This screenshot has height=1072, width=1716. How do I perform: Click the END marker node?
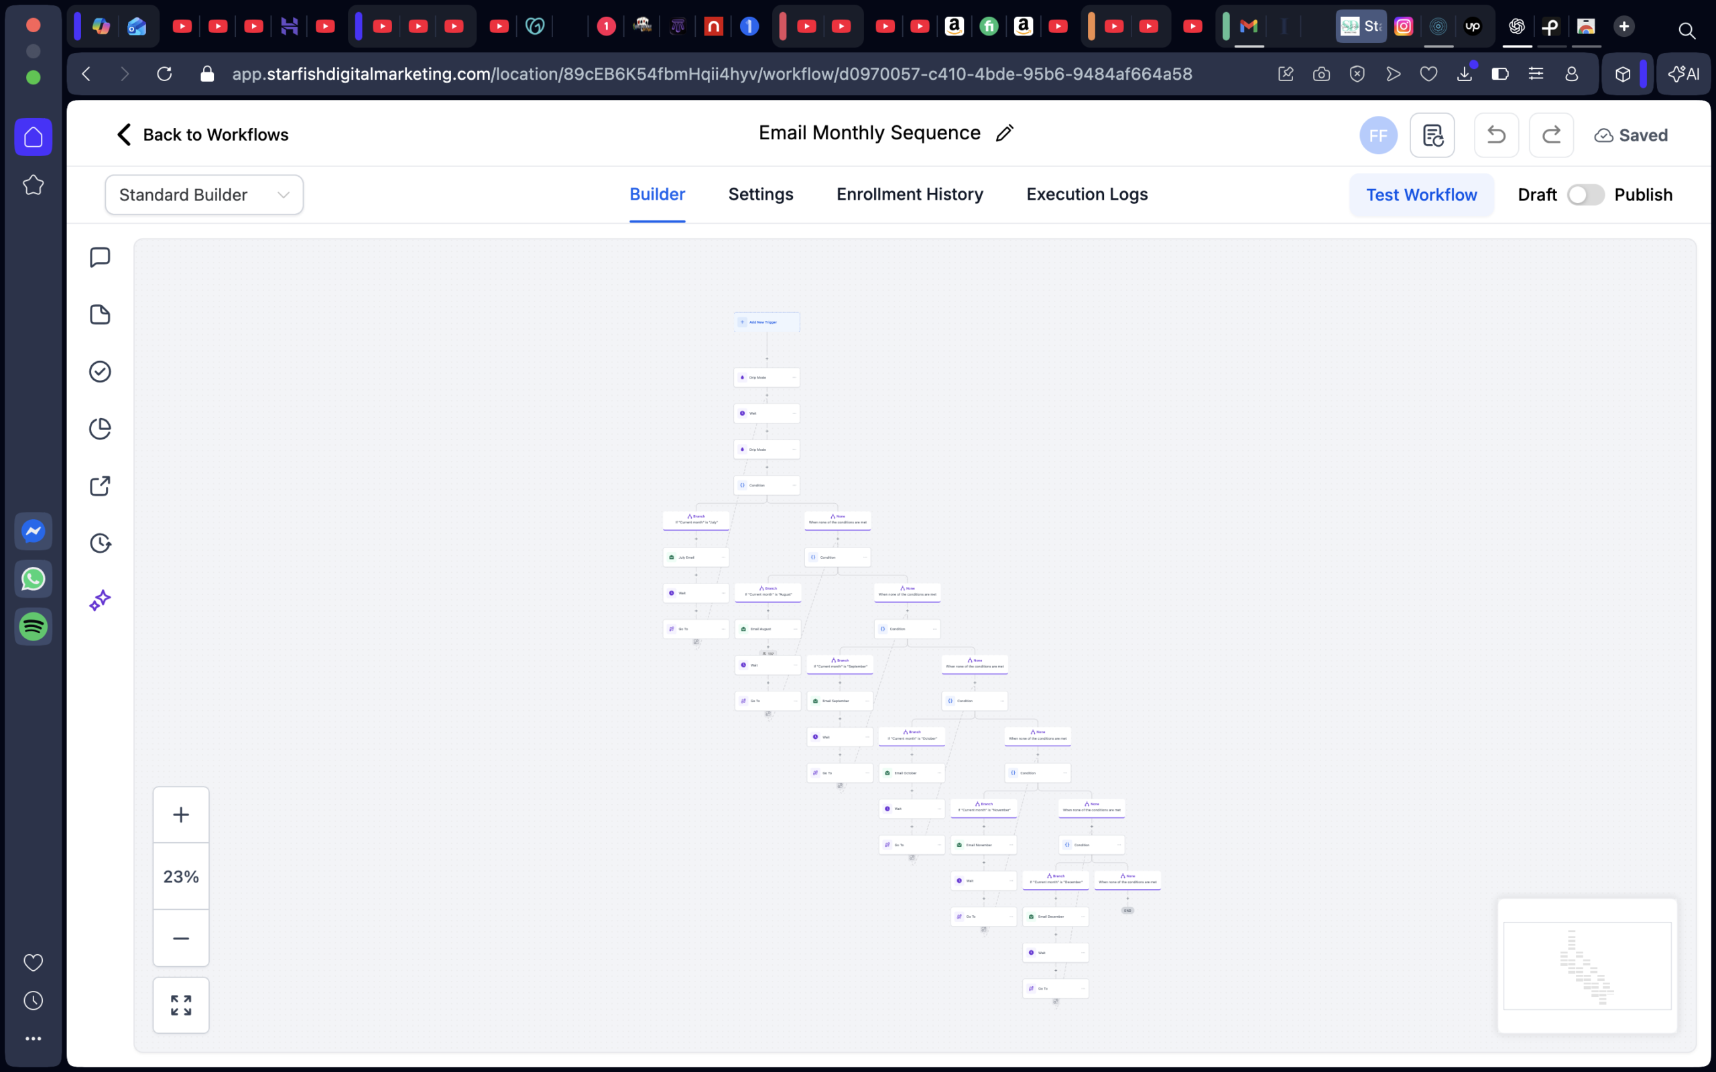(1127, 911)
